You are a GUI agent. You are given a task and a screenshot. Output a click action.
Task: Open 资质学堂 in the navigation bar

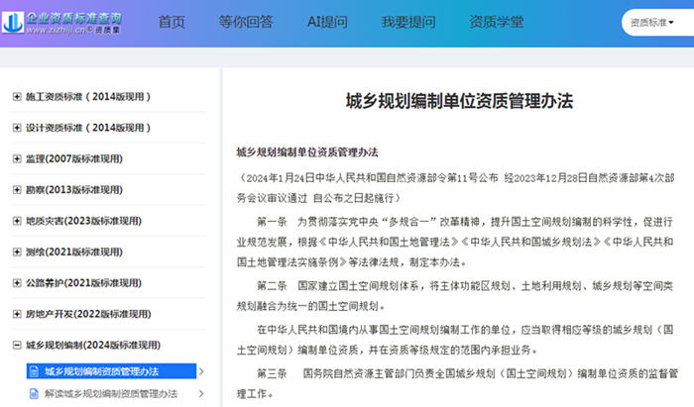coord(497,22)
